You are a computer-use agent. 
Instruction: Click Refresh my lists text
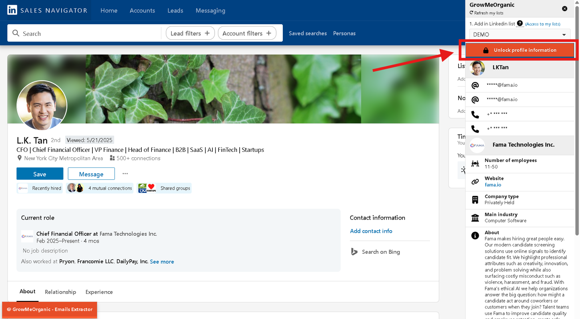click(x=489, y=13)
